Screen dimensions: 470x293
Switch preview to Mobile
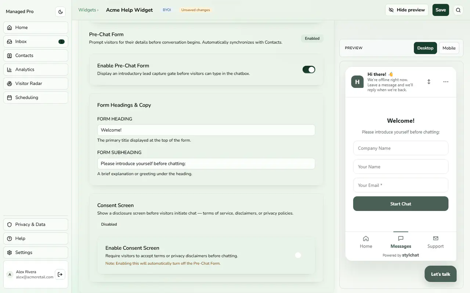[x=449, y=48]
